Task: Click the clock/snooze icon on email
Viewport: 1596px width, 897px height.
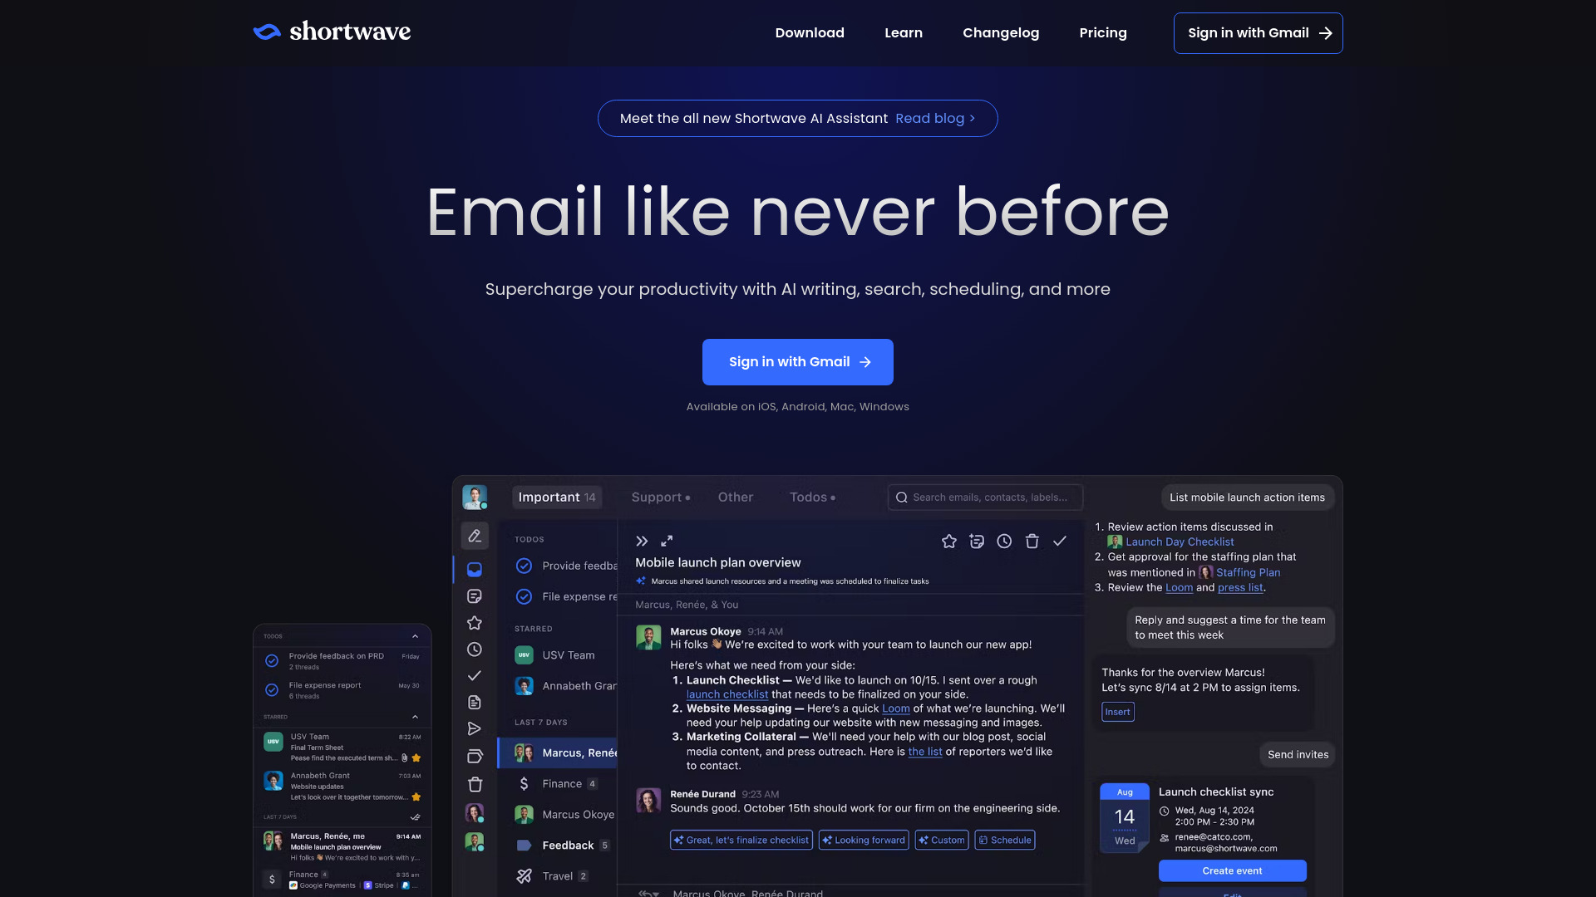Action: click(x=1004, y=540)
